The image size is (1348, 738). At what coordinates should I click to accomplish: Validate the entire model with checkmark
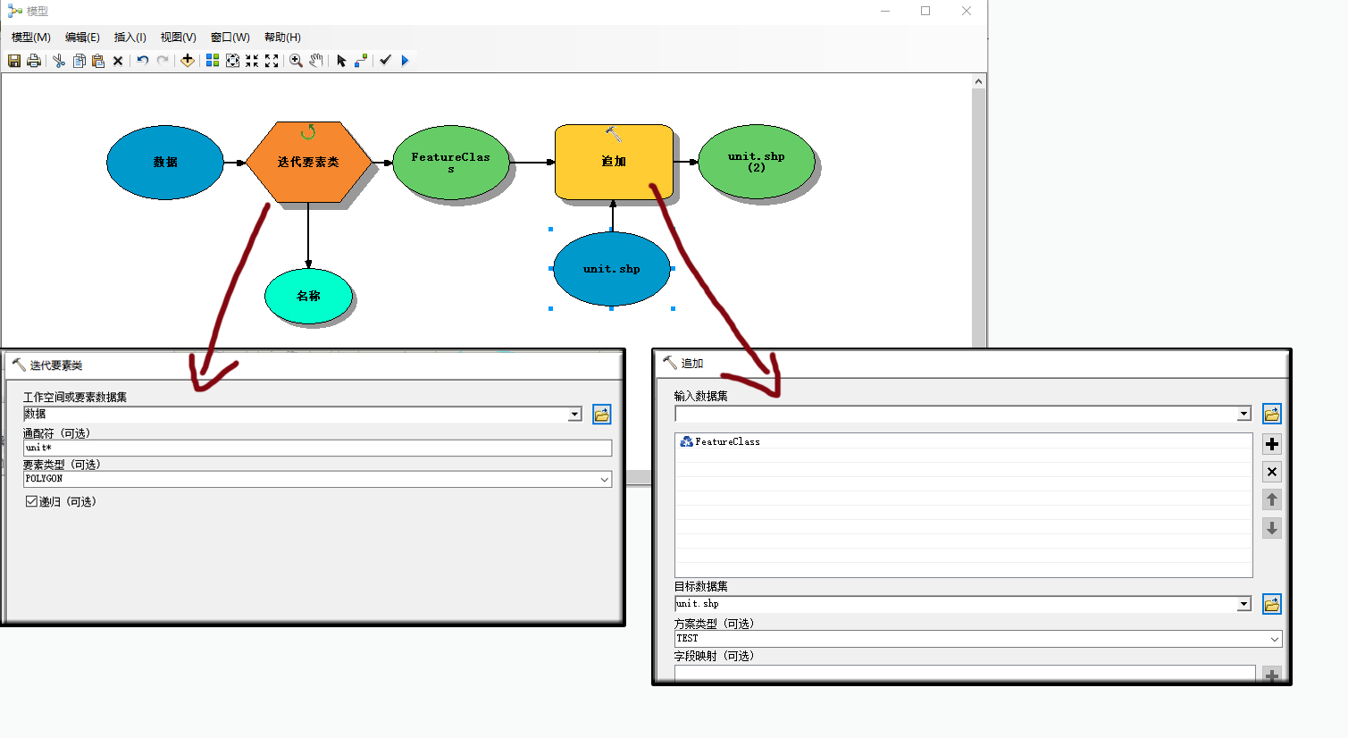point(386,61)
